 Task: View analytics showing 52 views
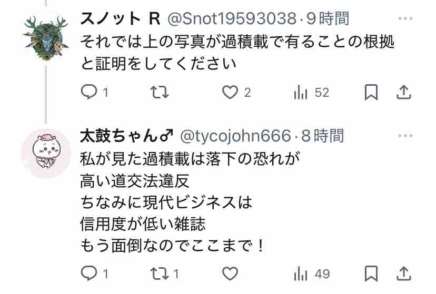(311, 92)
